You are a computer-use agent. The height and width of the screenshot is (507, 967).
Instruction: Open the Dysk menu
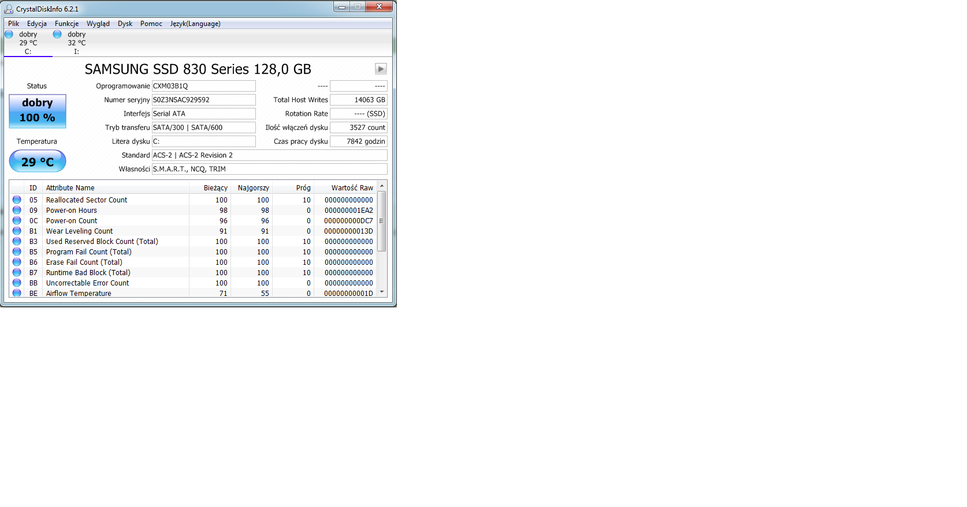(x=125, y=24)
